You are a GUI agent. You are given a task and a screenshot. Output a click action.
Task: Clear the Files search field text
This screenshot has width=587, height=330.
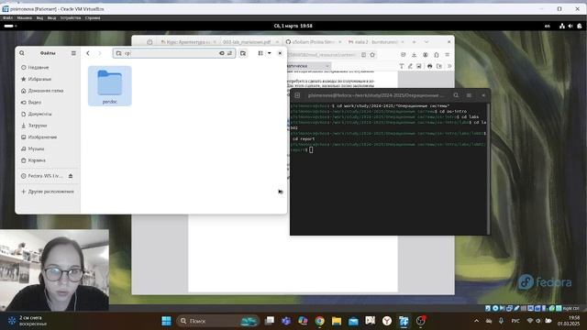pos(222,53)
